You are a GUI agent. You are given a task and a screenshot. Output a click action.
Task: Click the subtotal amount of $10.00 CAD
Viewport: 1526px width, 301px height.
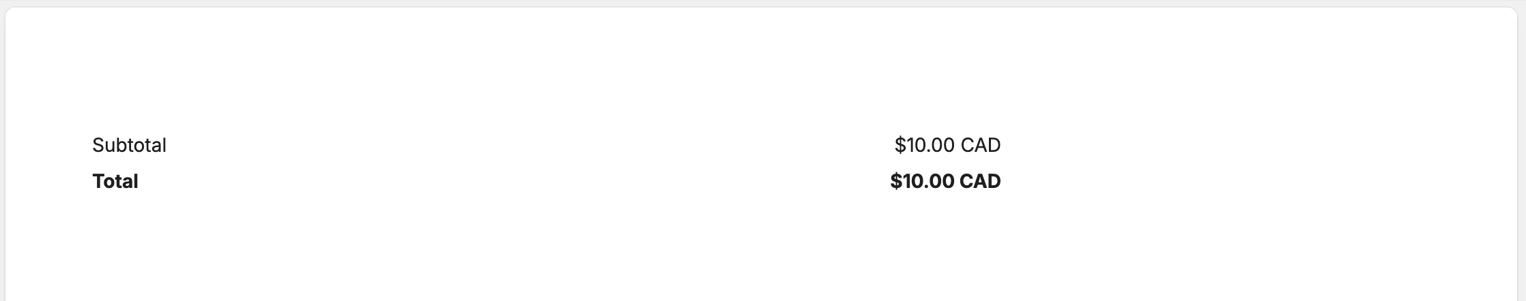(x=947, y=145)
